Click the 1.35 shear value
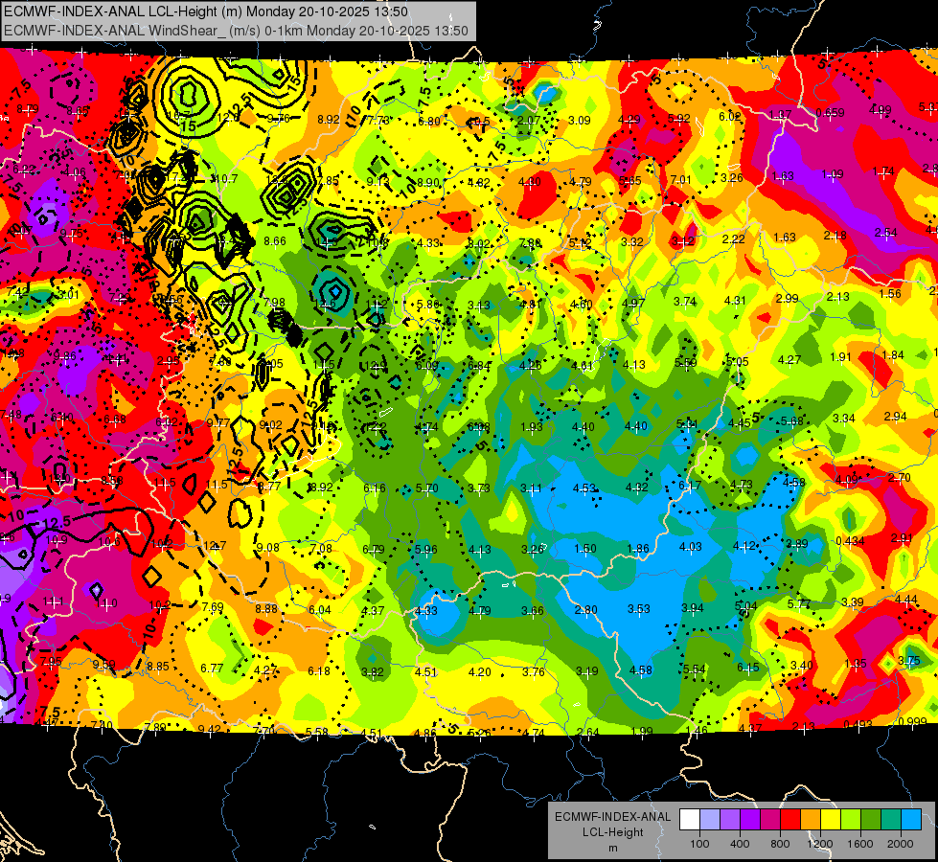The width and height of the screenshot is (938, 862). (856, 664)
